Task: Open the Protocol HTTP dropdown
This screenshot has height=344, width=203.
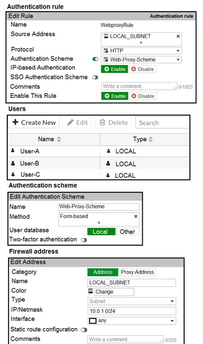Action: pos(141,51)
